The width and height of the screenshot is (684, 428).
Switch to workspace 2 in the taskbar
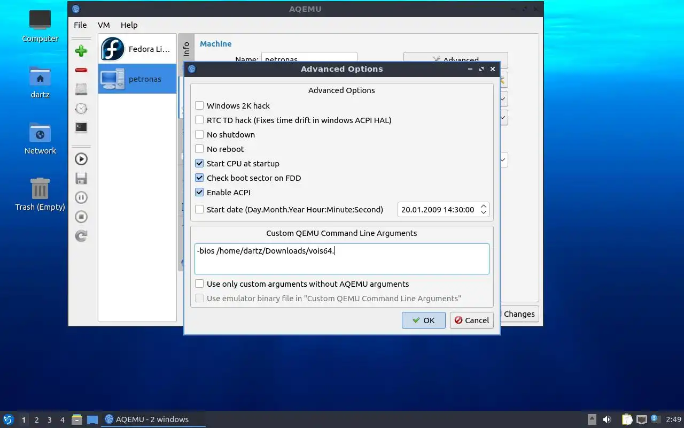tap(36, 420)
